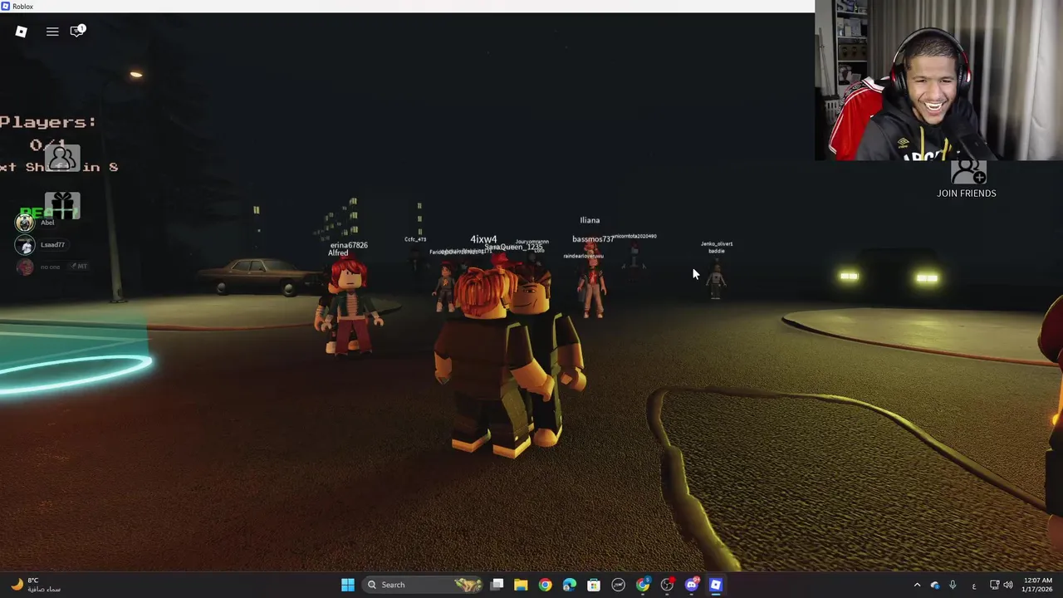Image resolution: width=1063 pixels, height=598 pixels.
Task: Open Discord from the taskbar
Action: point(692,585)
